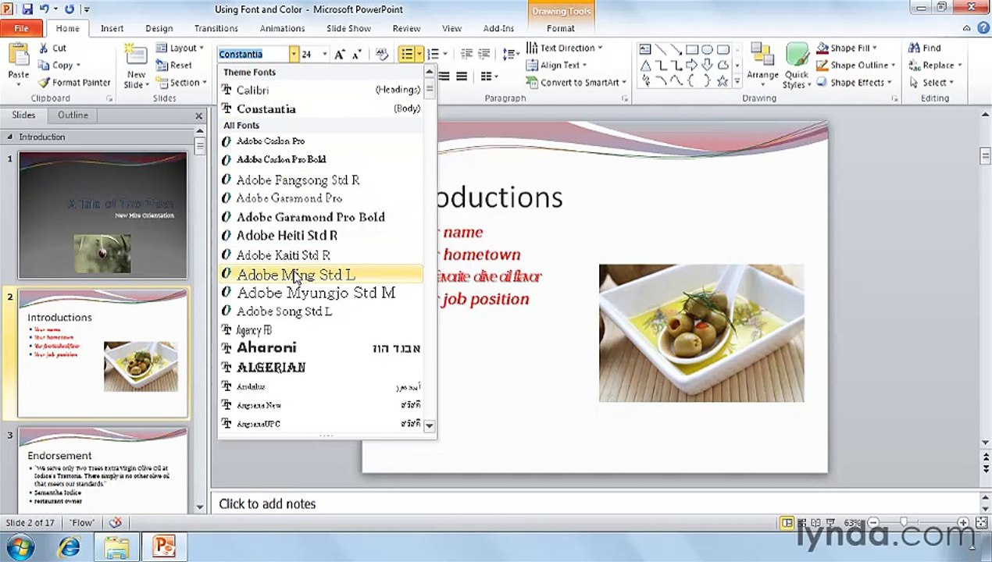Open the Text Direction dropdown
Image resolution: width=992 pixels, height=562 pixels.
pyautogui.click(x=564, y=48)
